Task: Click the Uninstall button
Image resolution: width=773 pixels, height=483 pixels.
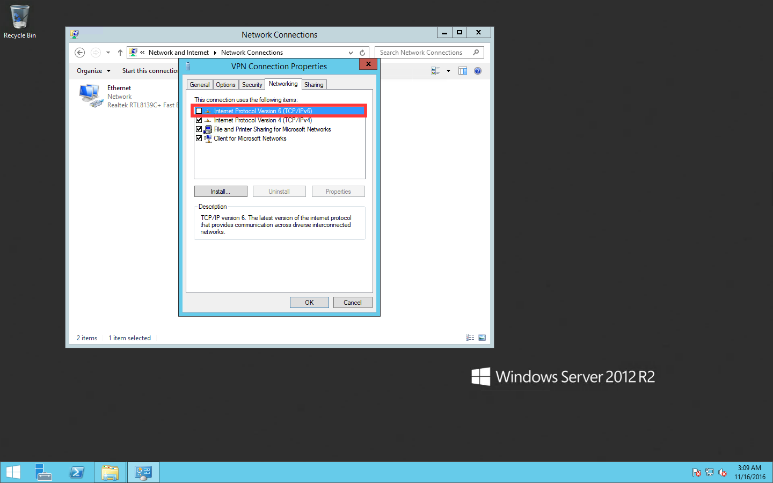Action: (279, 192)
